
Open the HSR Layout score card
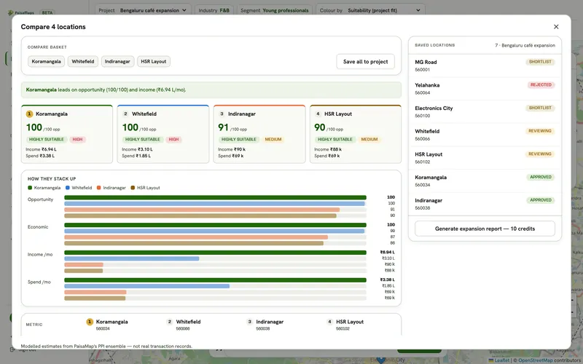pyautogui.click(x=356, y=134)
